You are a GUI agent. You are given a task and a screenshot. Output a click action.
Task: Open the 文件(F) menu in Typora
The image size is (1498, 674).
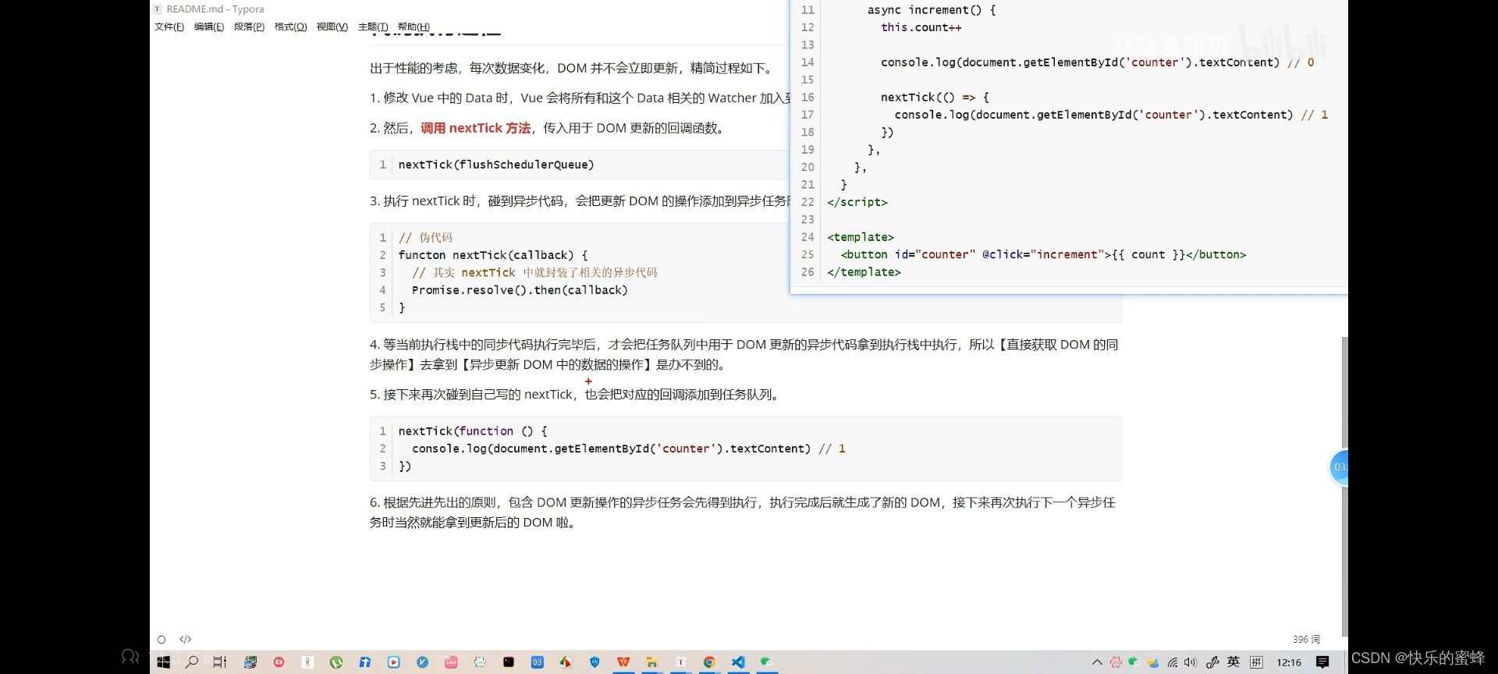pyautogui.click(x=169, y=27)
